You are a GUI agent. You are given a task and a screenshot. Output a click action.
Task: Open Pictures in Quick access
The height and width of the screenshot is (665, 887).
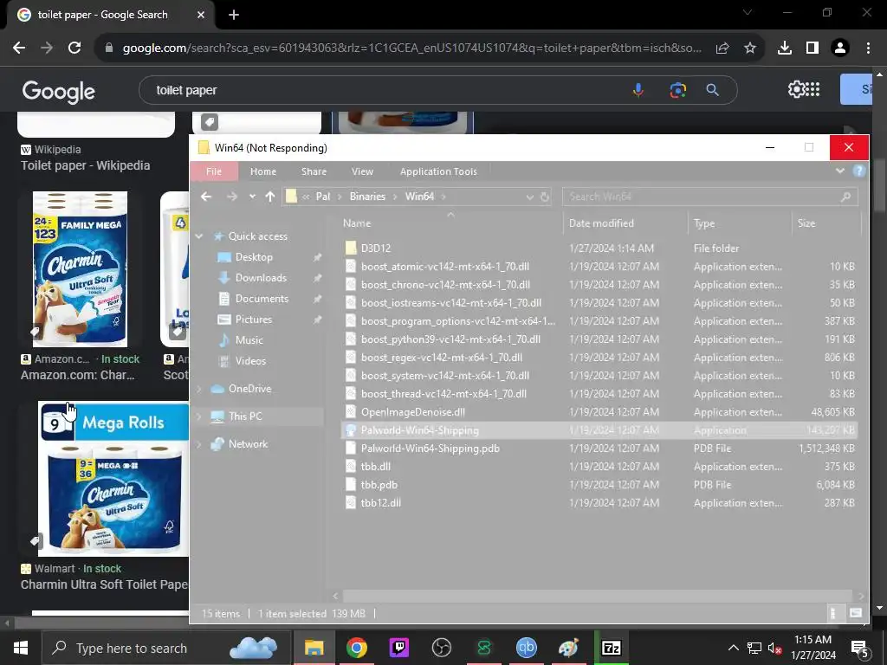(254, 320)
